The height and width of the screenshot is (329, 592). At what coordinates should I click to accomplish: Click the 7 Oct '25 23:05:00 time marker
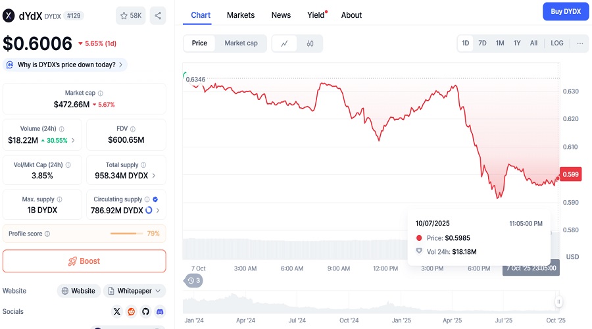pyautogui.click(x=531, y=268)
